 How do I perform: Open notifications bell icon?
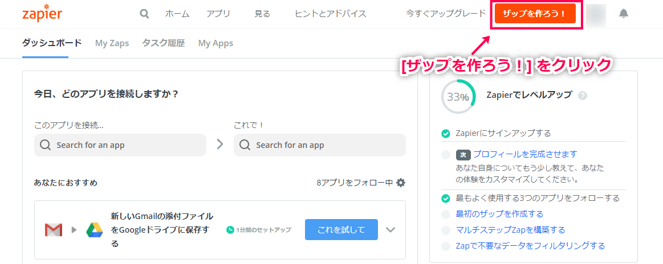[x=623, y=14]
